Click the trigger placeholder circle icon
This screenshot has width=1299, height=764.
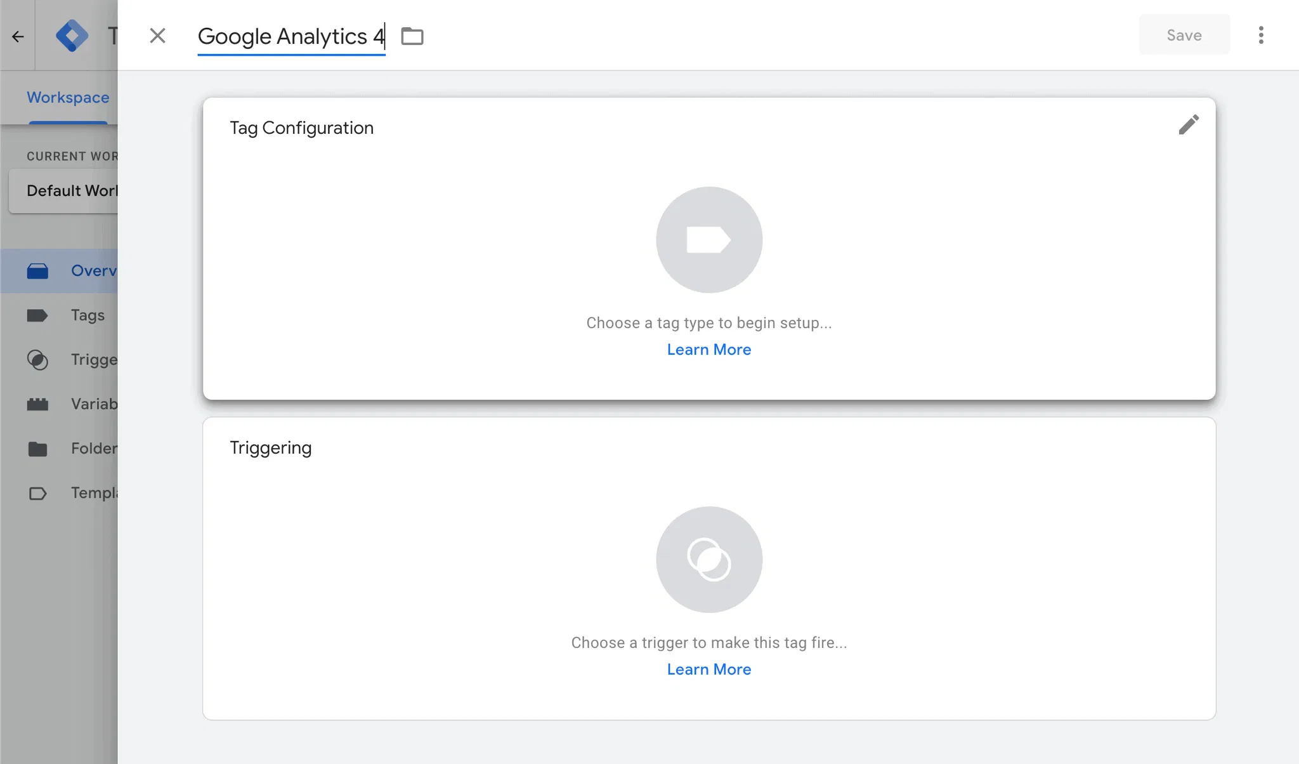point(708,560)
